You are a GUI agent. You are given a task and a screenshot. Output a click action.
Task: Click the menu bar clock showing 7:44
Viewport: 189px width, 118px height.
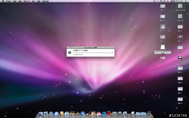(177, 1)
